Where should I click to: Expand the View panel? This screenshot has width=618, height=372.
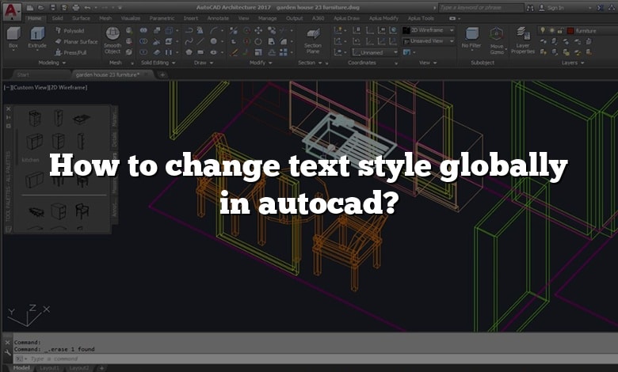(428, 63)
